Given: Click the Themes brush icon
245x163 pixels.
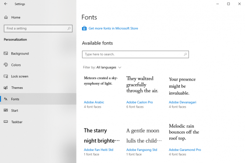Looking at the screenshot, I should pos(6,88).
